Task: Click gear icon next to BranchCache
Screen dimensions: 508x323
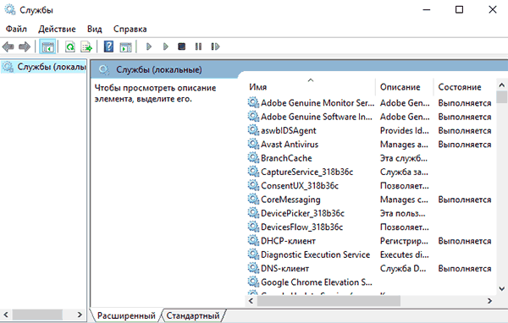Action: pos(253,158)
